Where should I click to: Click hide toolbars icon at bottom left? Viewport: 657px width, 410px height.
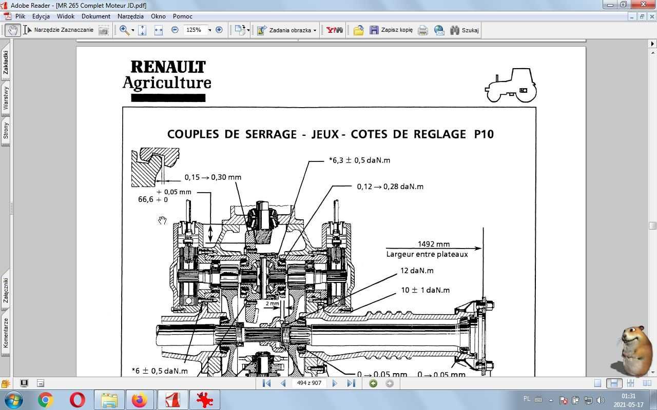click(x=41, y=383)
